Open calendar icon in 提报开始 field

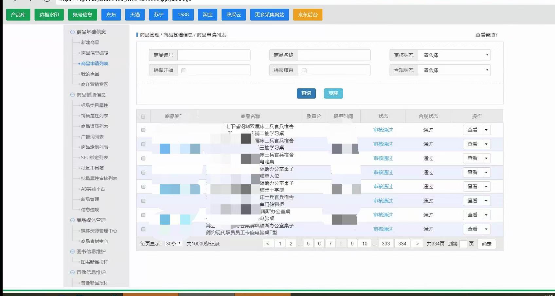(x=184, y=70)
